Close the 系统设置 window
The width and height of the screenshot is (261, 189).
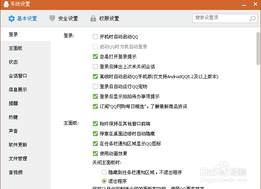[255, 4]
